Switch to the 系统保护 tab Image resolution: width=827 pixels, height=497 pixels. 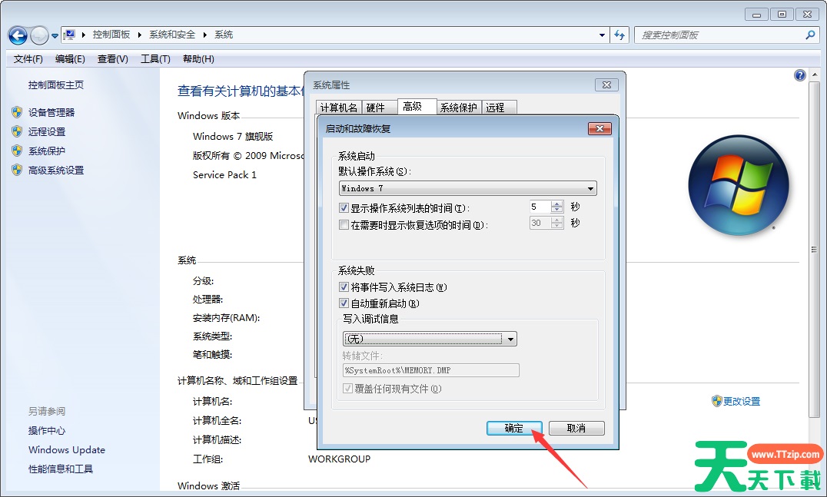tap(458, 108)
